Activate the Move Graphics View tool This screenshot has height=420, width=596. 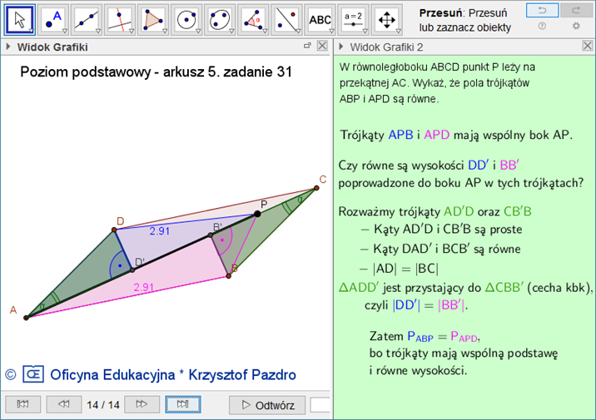pyautogui.click(x=387, y=18)
